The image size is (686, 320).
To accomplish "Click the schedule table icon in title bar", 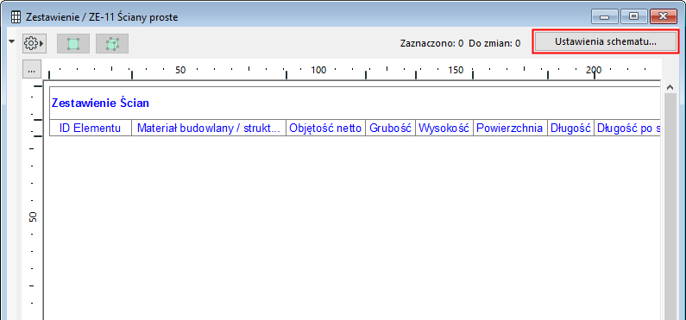I will [x=16, y=17].
